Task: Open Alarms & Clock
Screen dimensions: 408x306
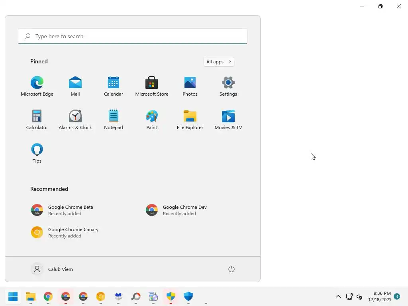Action: (x=75, y=120)
